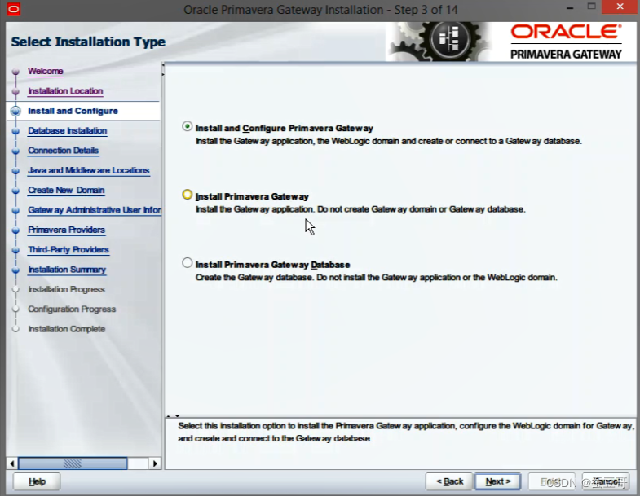The height and width of the screenshot is (496, 640).
Task: Go back with the Back button
Action: [x=449, y=481]
